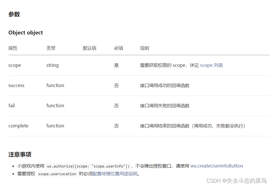271x186 pixels.
Task: Click the 不会弹出授权窗口 text
Action: click(x=153, y=166)
